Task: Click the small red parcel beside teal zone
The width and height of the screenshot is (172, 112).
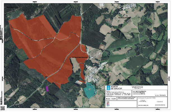Action: pos(81,82)
